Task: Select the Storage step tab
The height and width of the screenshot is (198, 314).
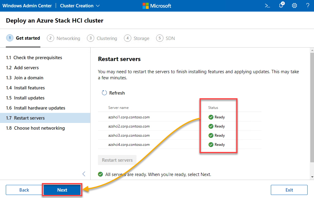Action: [x=137, y=38]
